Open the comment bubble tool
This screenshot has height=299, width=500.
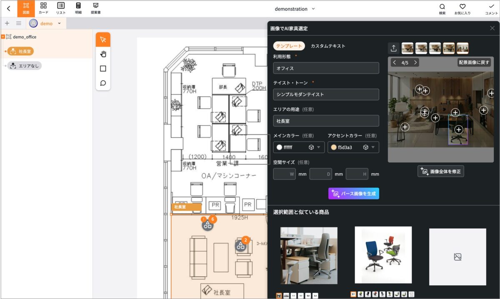pyautogui.click(x=102, y=83)
